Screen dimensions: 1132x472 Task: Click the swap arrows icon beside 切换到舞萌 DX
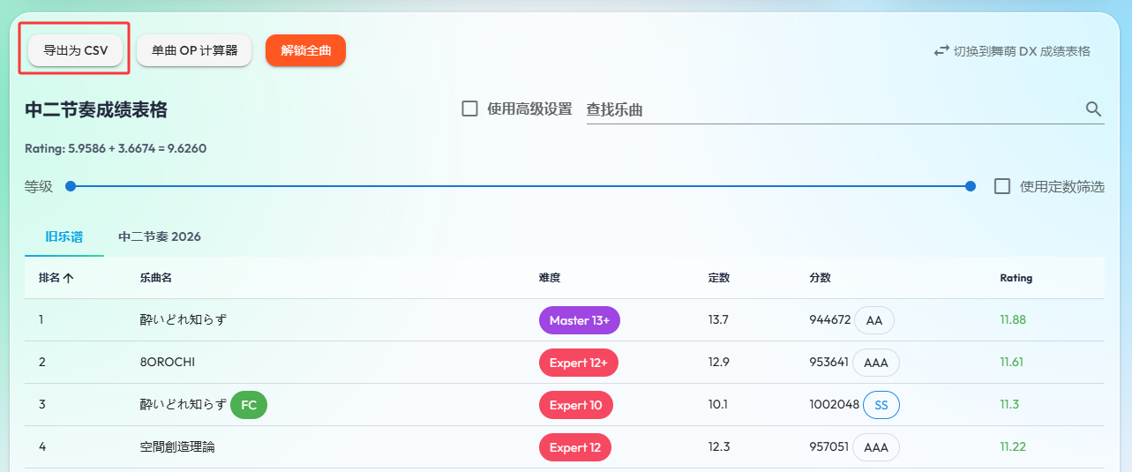pos(941,51)
